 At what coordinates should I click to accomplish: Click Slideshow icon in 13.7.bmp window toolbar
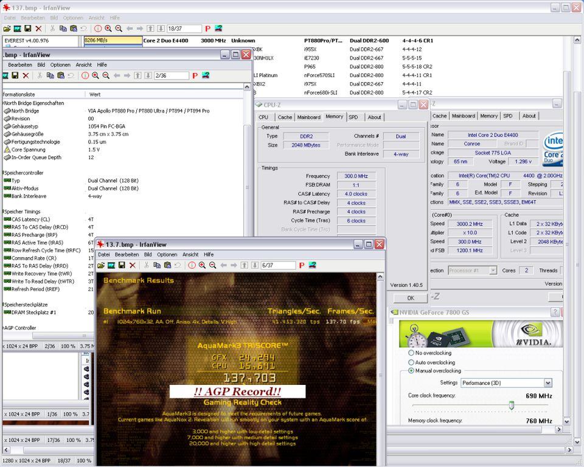tap(111, 265)
